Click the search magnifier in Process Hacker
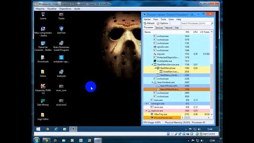254x143 pixels. click(x=212, y=23)
